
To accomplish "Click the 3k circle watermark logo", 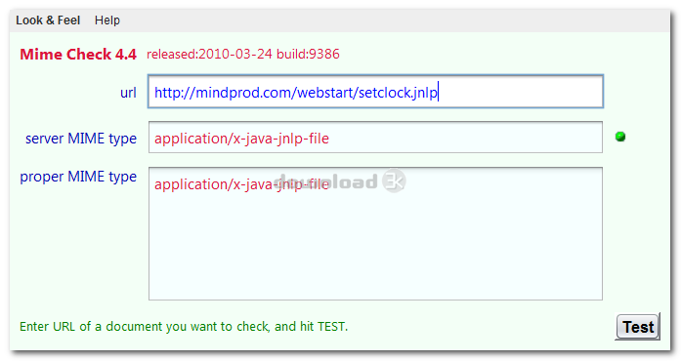I will pyautogui.click(x=394, y=180).
